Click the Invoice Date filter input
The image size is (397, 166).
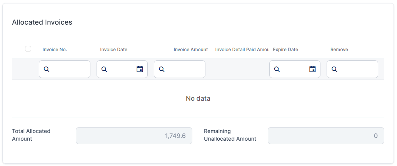tap(120, 69)
